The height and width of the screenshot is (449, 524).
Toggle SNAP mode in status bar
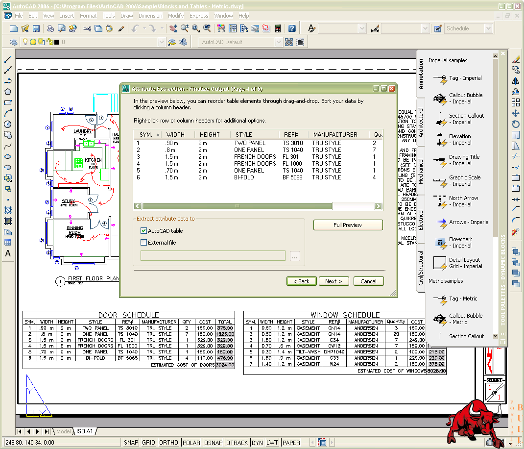coord(131,442)
